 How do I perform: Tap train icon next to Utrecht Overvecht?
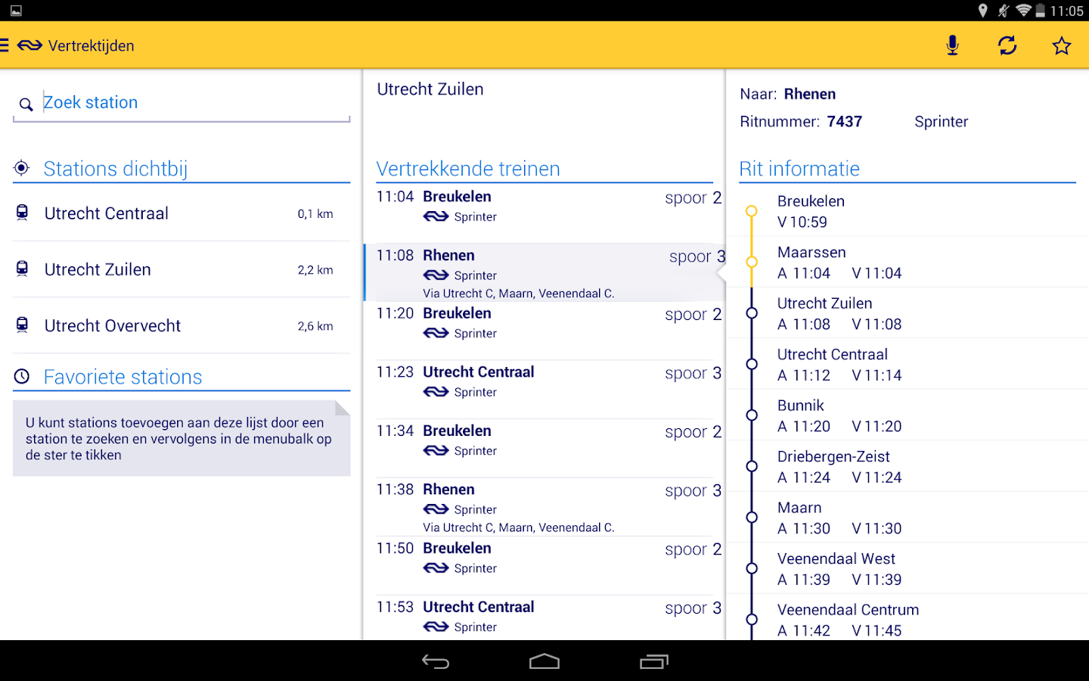pyautogui.click(x=23, y=325)
